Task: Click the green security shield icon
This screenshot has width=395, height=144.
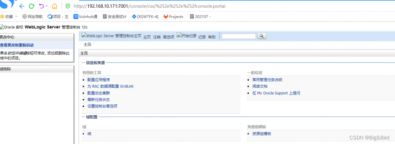Action: click(x=68, y=6)
